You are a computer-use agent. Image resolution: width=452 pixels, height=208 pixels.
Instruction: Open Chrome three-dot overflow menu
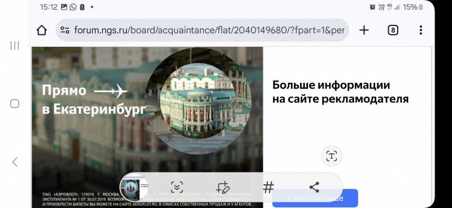click(x=421, y=30)
